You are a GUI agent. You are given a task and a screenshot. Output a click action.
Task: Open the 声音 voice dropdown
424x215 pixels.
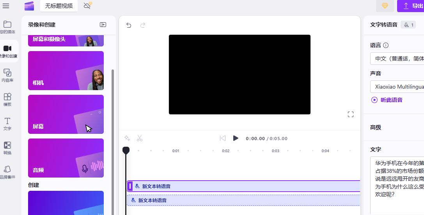(x=397, y=87)
